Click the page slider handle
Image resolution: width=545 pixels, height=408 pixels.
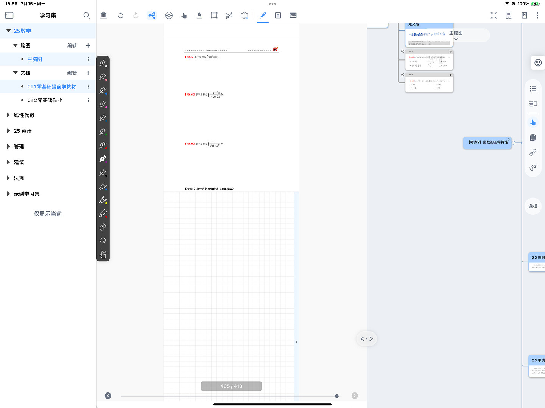pyautogui.click(x=337, y=396)
